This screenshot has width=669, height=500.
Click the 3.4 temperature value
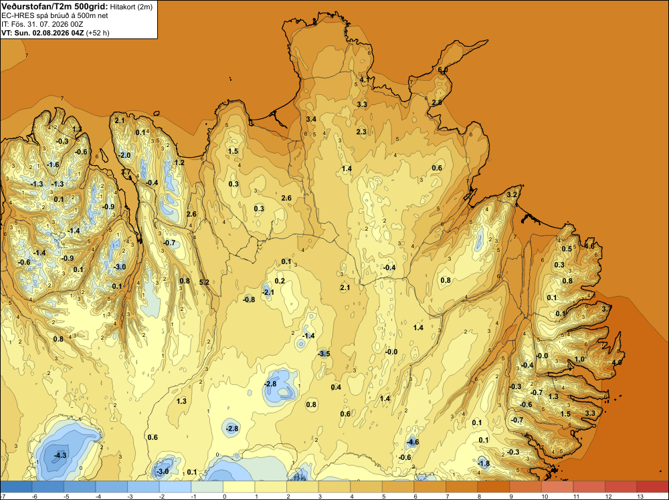point(311,119)
